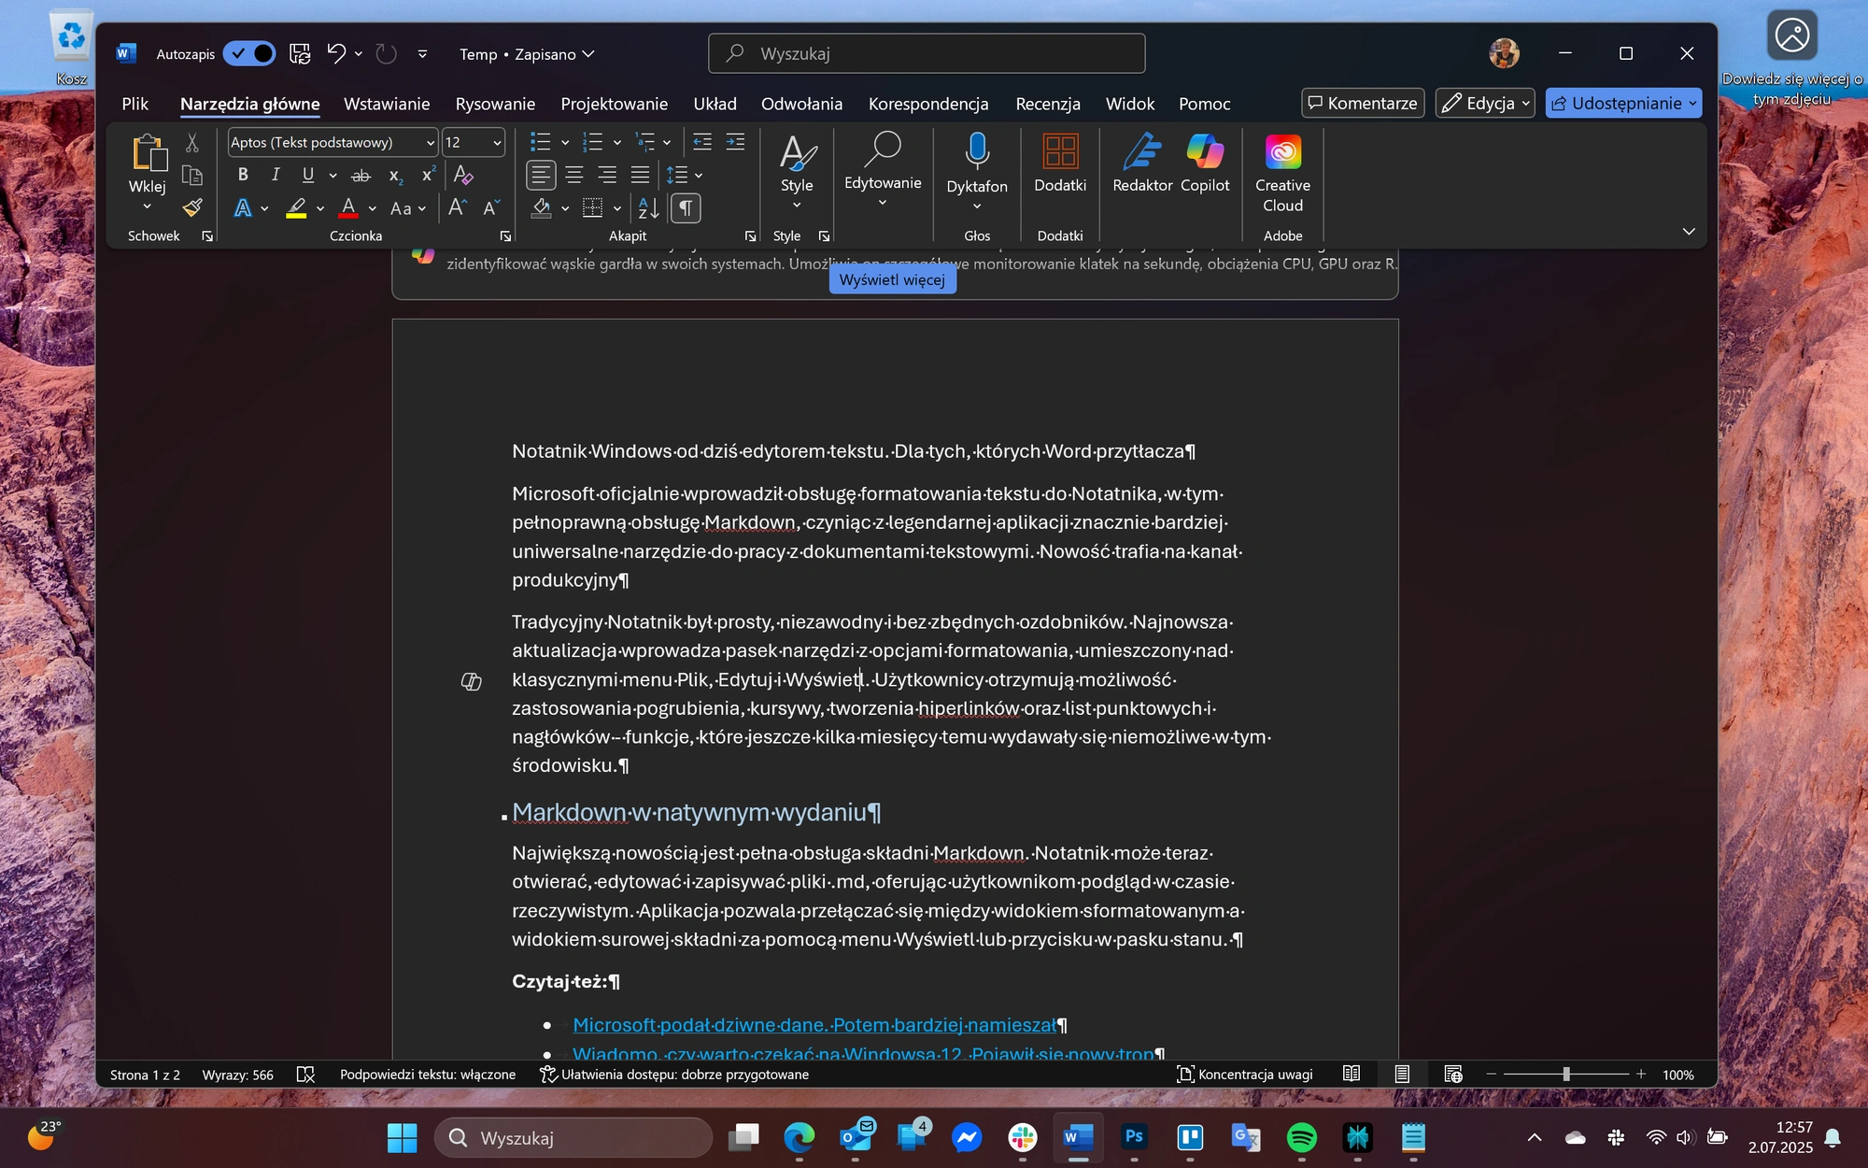
Task: Click the Copy icon in Schowek
Action: tap(191, 176)
